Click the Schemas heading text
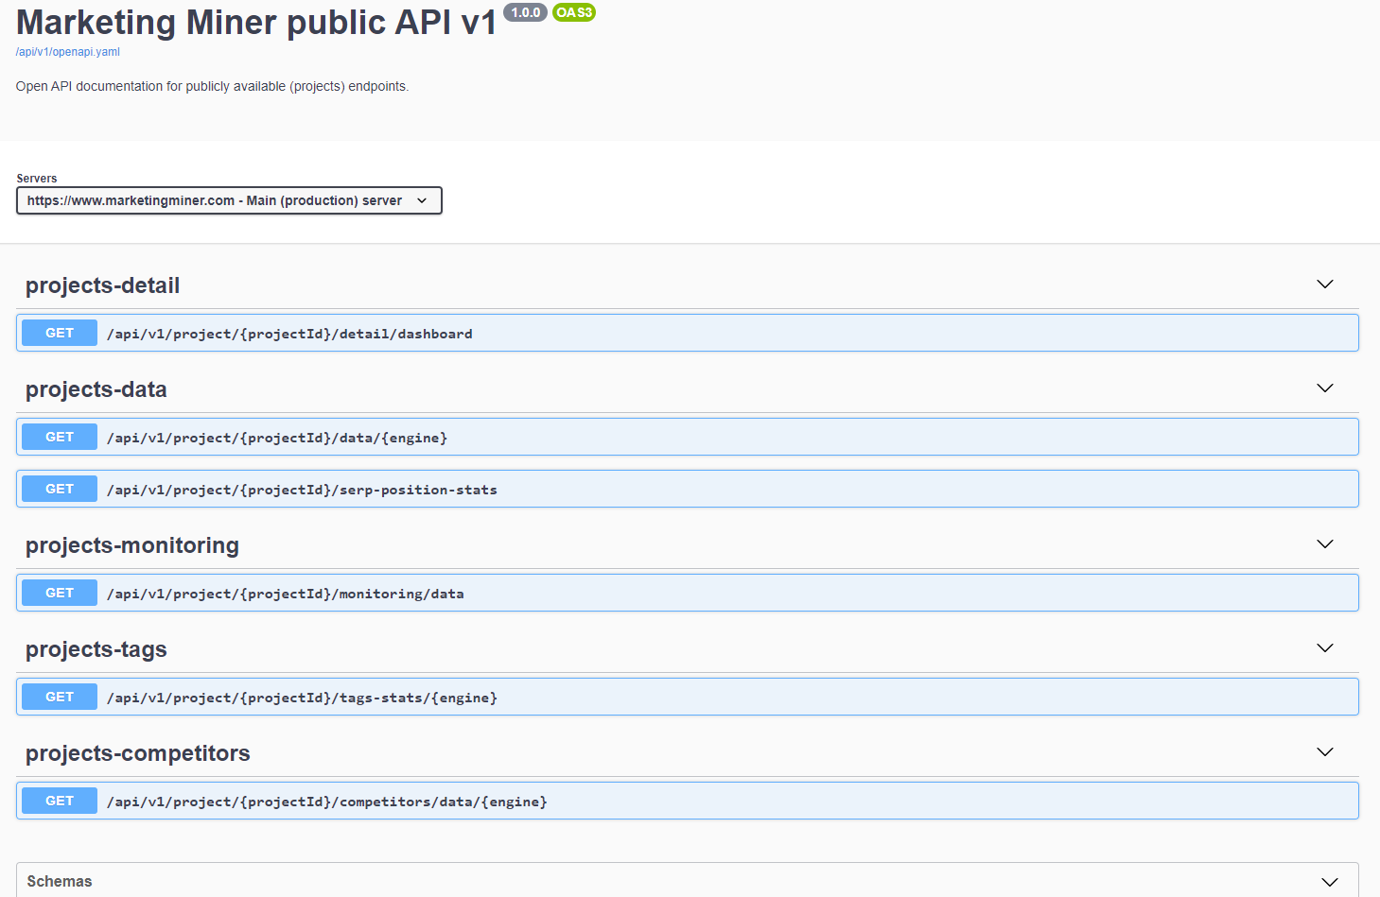1380x897 pixels. point(60,881)
